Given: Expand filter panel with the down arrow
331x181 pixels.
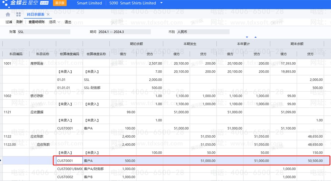Looking at the screenshot, I should (x=247, y=37).
